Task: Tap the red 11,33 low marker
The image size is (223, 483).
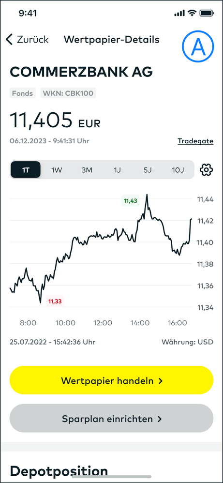Action: tap(55, 301)
